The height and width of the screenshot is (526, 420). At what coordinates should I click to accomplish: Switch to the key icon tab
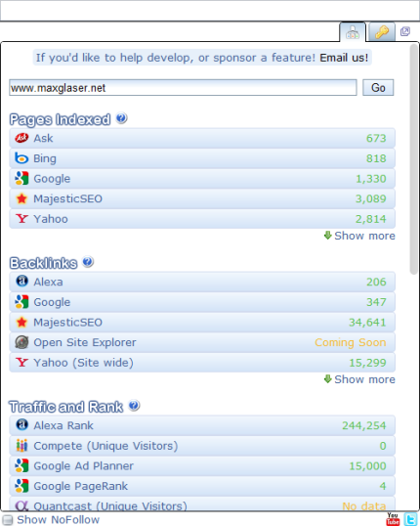382,32
